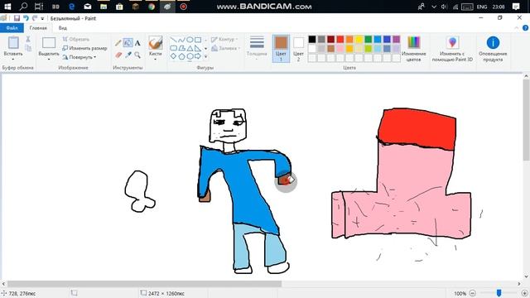Image resolution: width=530 pixels, height=298 pixels.
Task: Choose the triangle shape
Action: [190, 48]
